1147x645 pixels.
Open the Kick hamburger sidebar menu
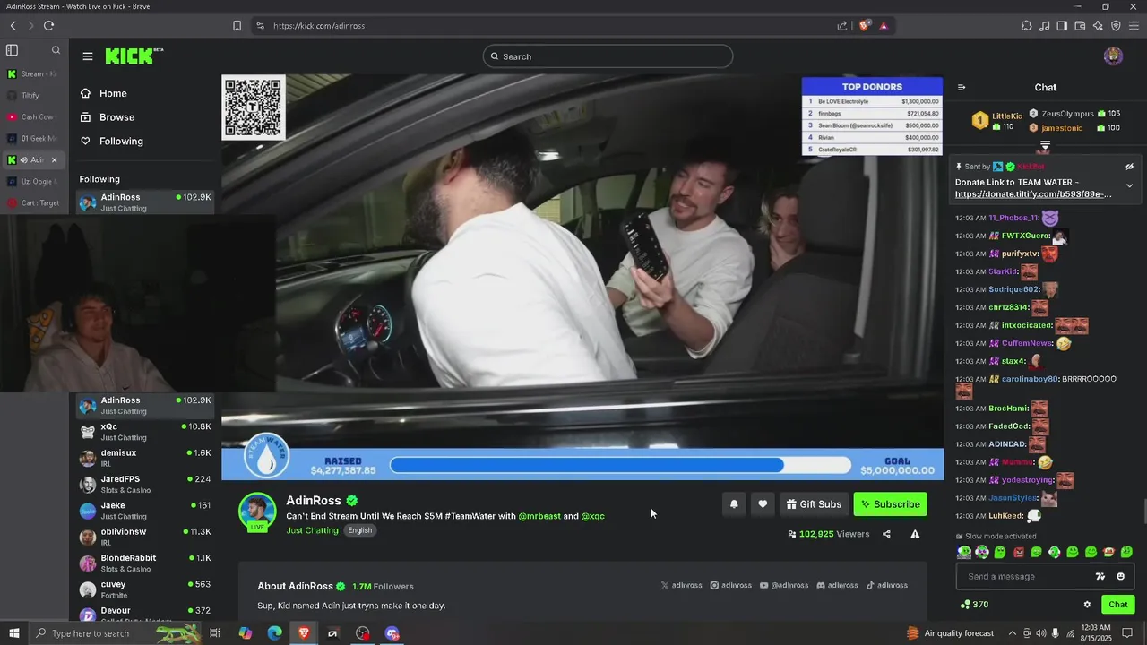(x=88, y=56)
